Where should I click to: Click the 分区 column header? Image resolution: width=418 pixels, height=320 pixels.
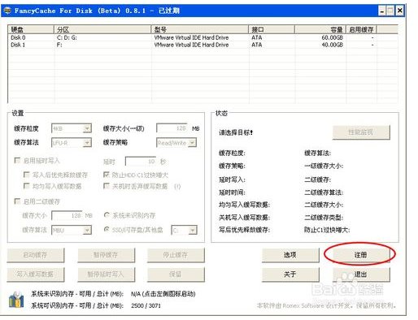[102, 29]
